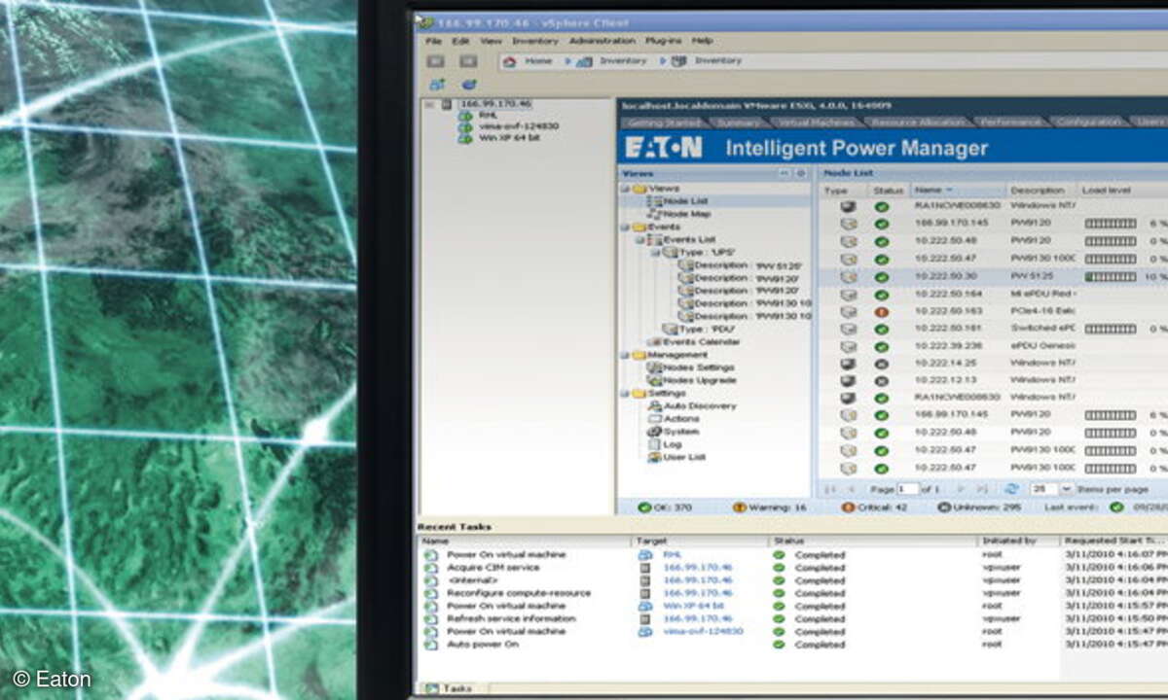Click Home in the breadcrumb bar
The height and width of the screenshot is (700, 1168).
[x=538, y=60]
